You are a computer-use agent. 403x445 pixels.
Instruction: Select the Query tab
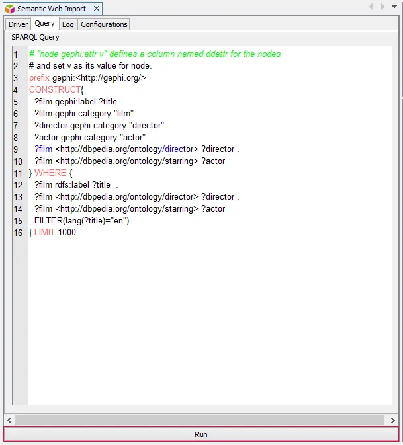point(44,24)
